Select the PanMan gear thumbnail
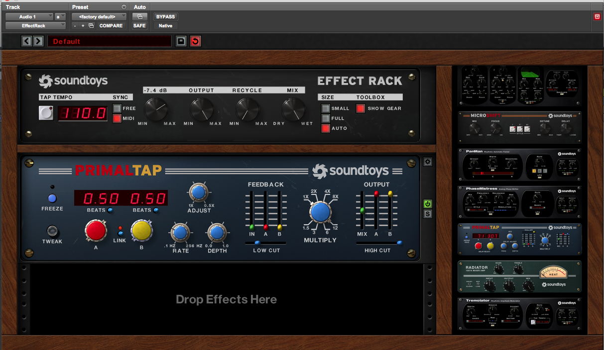604x350 pixels. 519,165
